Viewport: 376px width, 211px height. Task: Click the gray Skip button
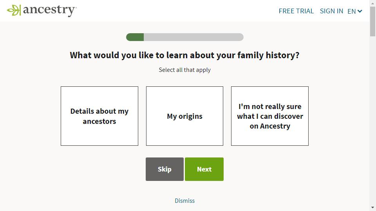coord(164,169)
